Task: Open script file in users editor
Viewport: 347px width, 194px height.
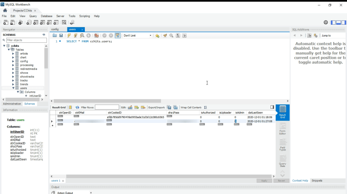Action: [55, 35]
